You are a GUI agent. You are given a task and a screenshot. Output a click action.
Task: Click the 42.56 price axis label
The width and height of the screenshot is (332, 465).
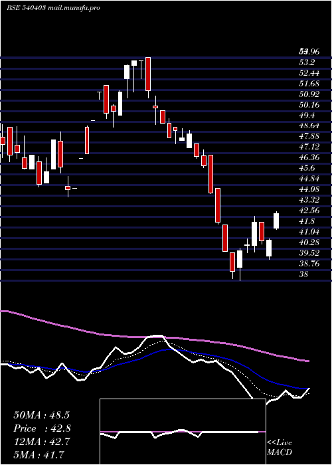(x=309, y=211)
